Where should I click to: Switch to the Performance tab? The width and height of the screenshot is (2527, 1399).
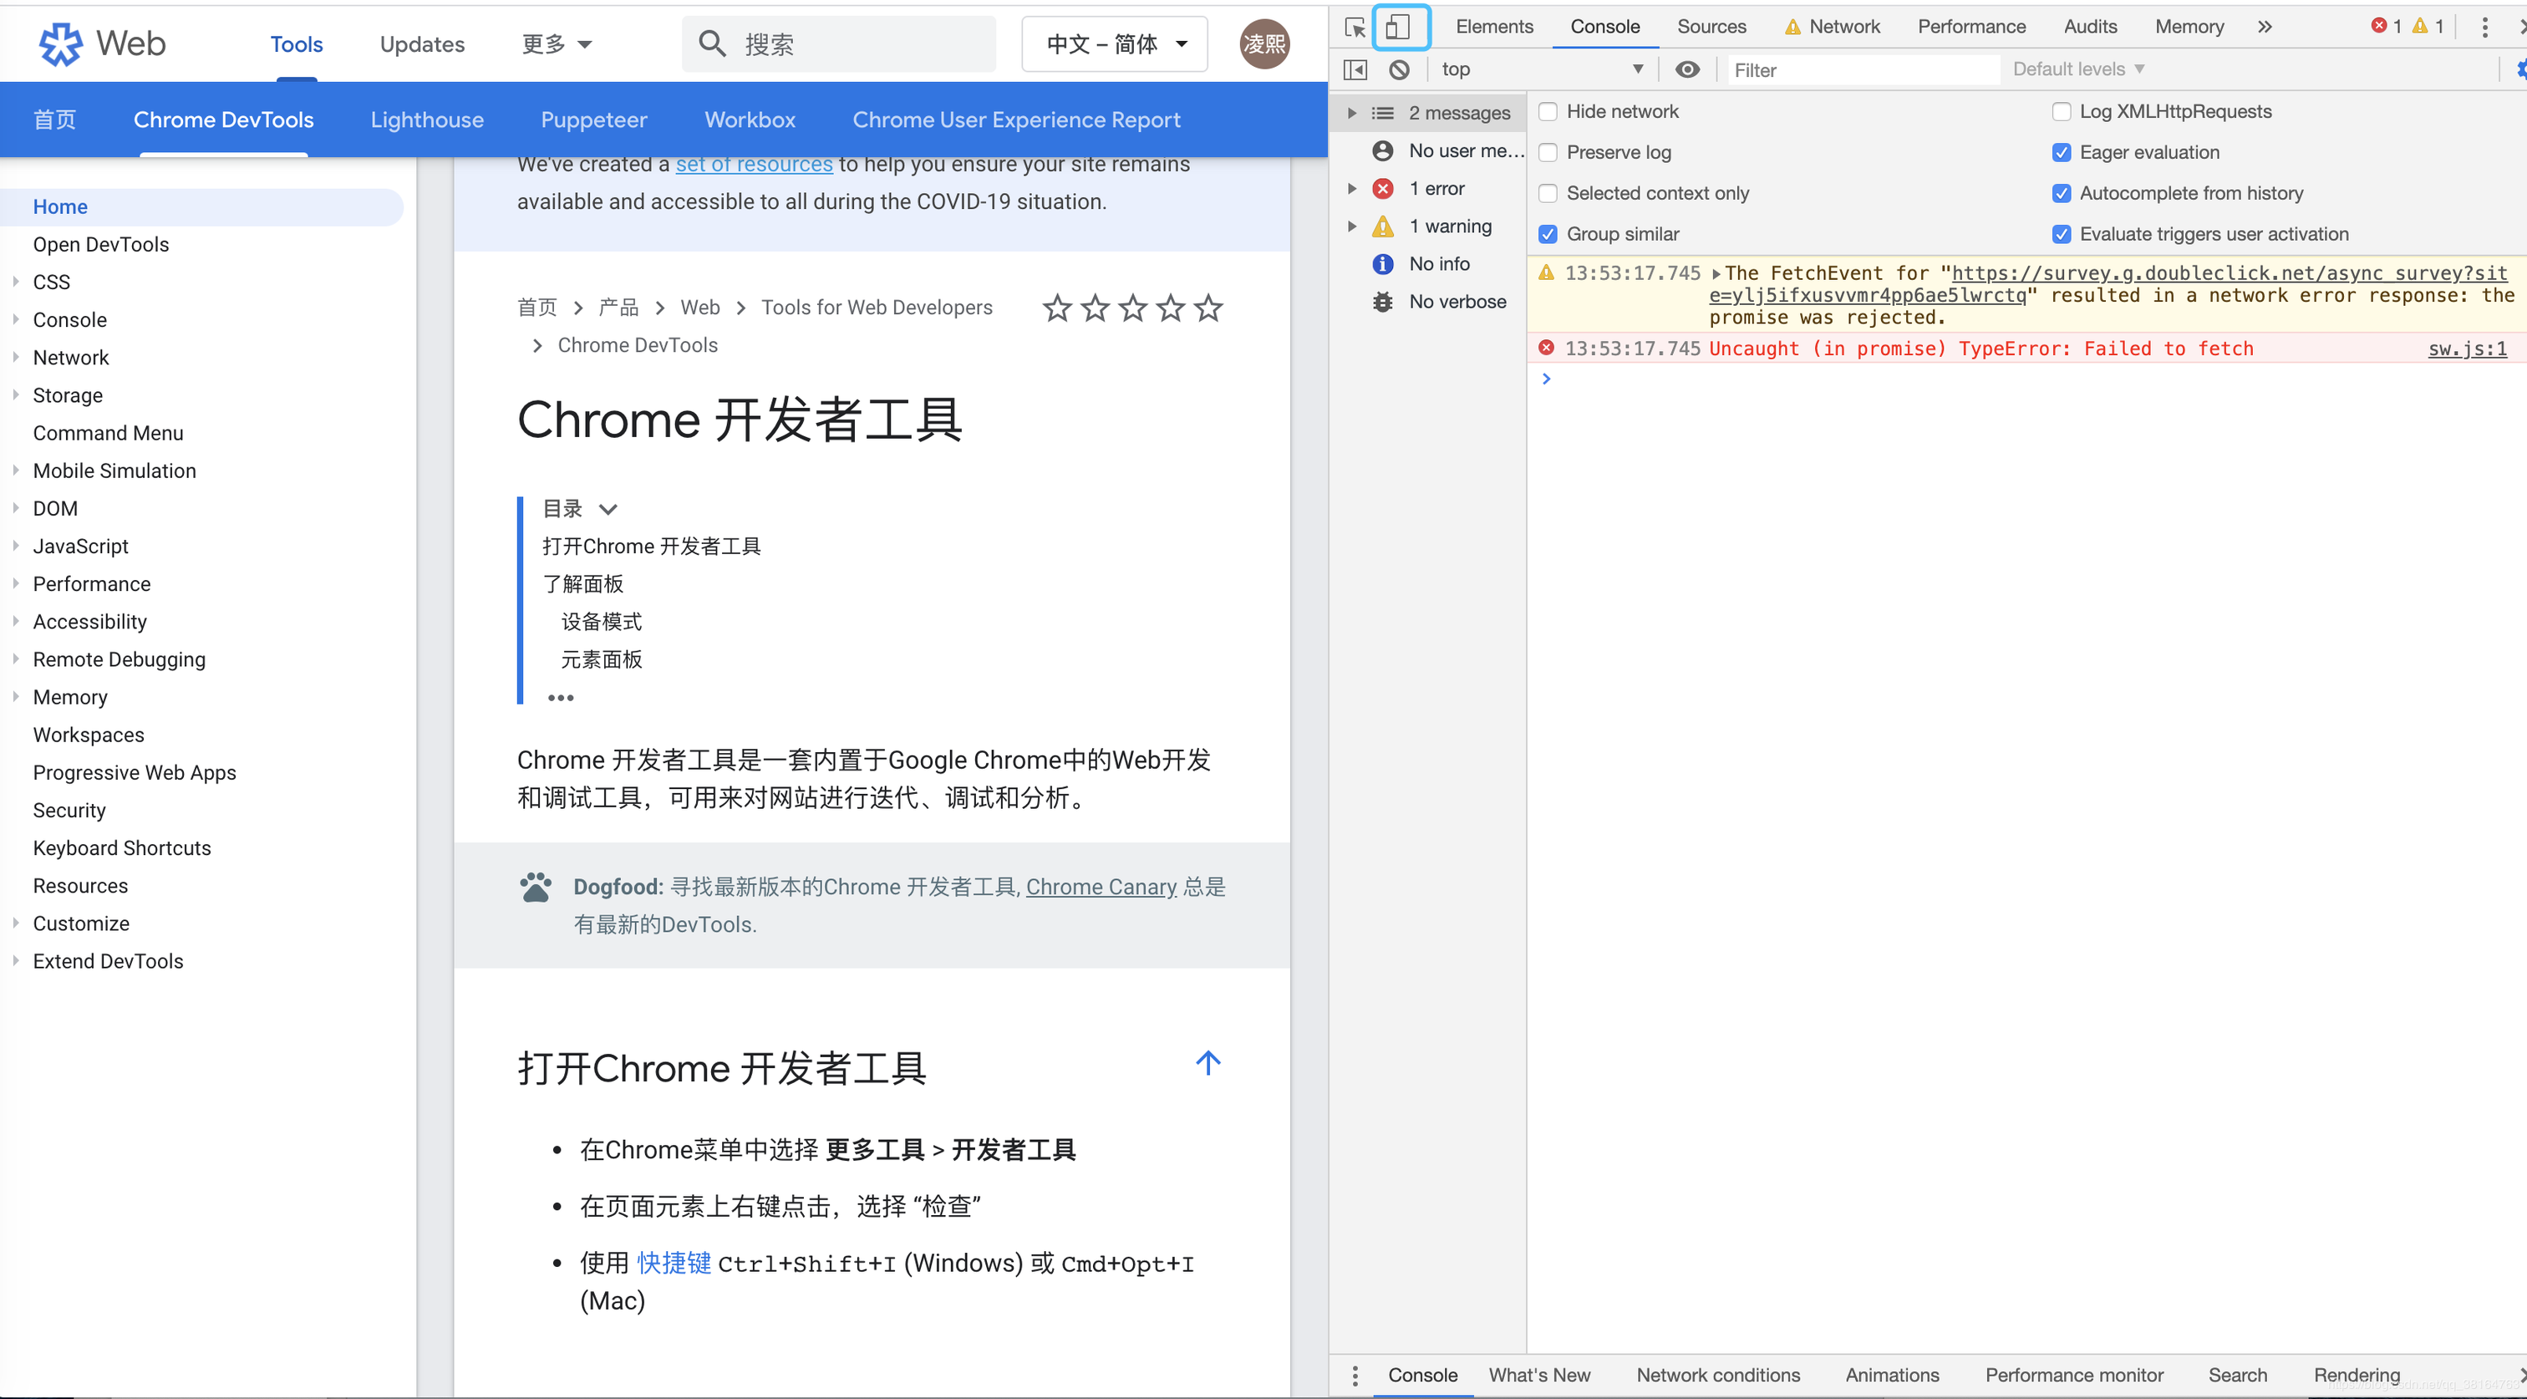(x=1972, y=28)
